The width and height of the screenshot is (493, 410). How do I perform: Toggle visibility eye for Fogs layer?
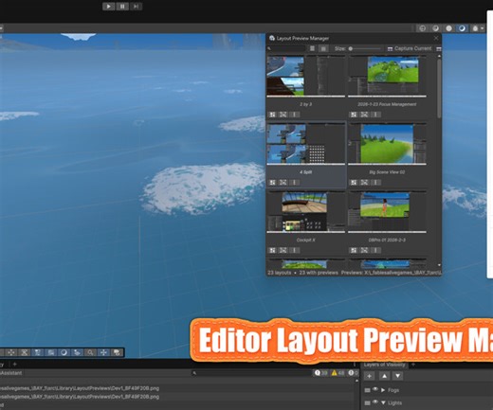(375, 389)
